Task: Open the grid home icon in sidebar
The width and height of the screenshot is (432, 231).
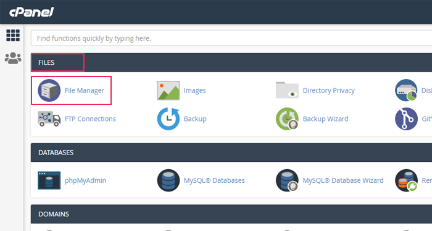Action: (13, 35)
